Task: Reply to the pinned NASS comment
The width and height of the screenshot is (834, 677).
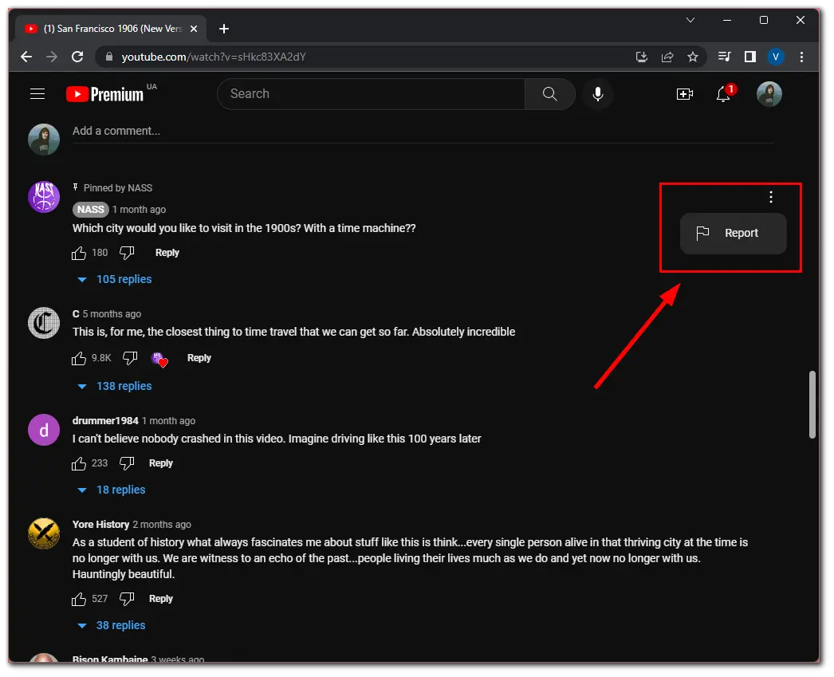Action: point(167,253)
